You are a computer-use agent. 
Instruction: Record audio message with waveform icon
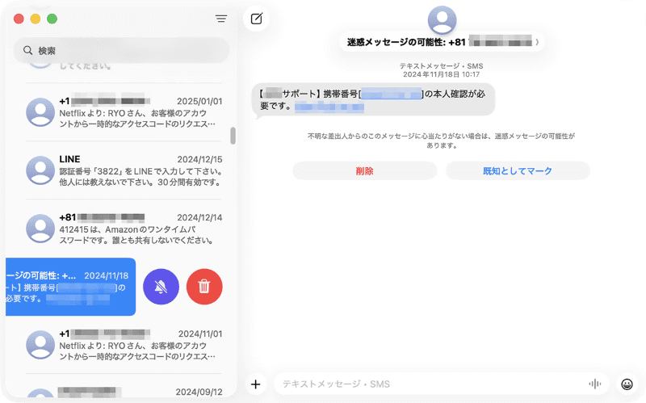594,384
